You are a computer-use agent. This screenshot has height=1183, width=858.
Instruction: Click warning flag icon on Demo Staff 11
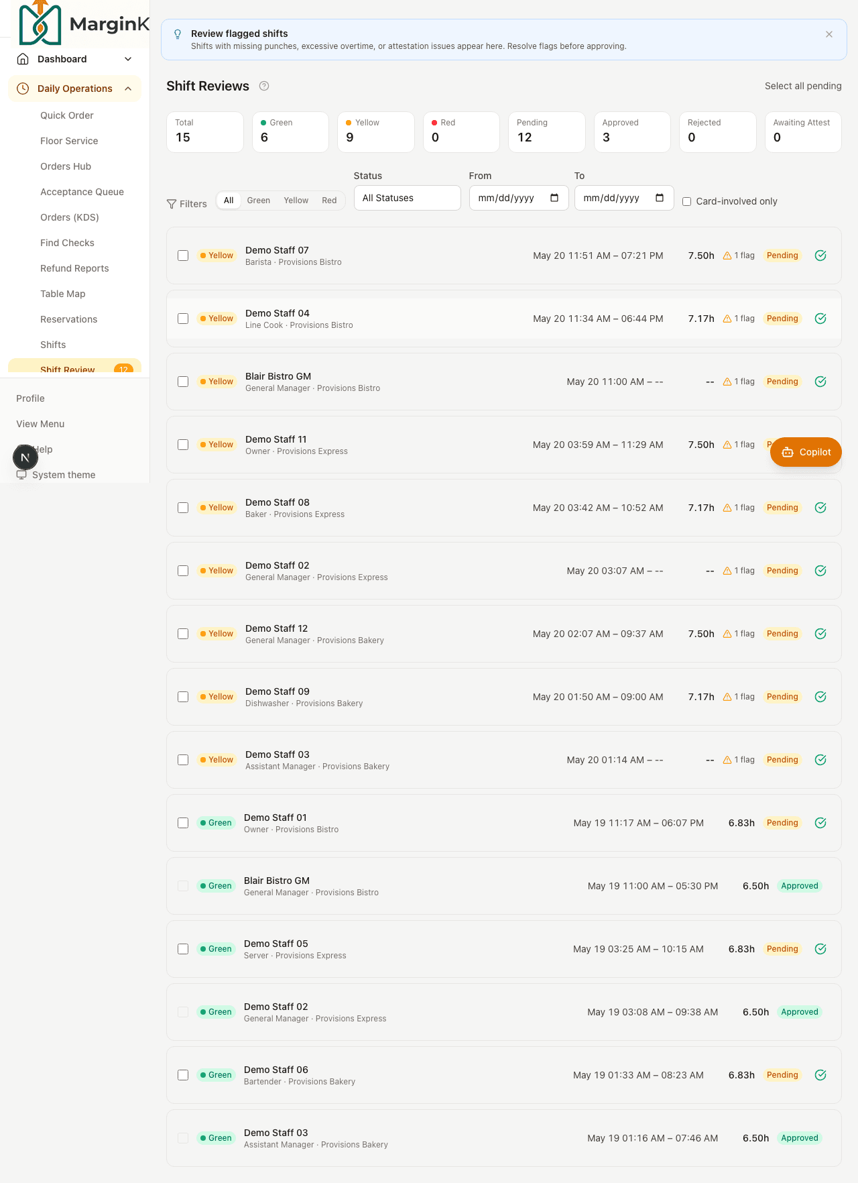pyautogui.click(x=727, y=445)
